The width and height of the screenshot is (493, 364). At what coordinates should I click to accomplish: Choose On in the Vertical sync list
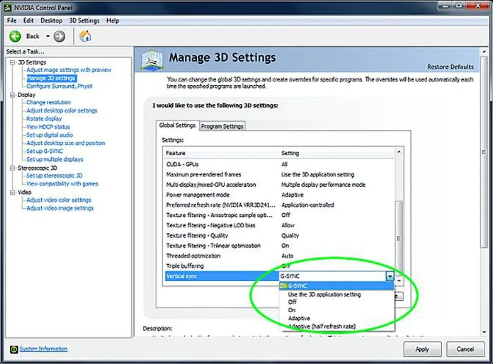(x=336, y=310)
